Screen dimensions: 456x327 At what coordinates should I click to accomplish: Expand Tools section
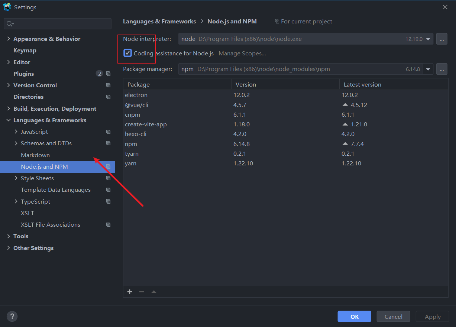point(9,236)
